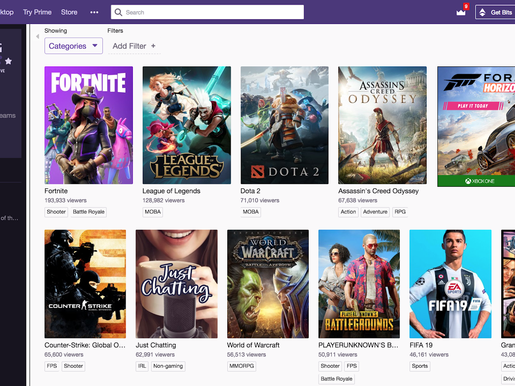Open the Categories dropdown
Screen dimensions: 515x386
point(74,46)
